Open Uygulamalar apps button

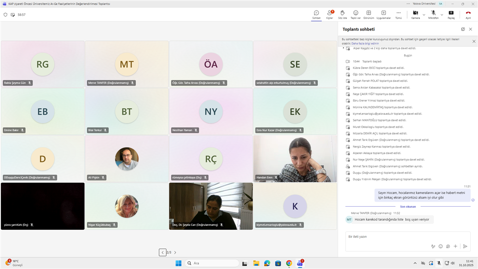(x=383, y=13)
